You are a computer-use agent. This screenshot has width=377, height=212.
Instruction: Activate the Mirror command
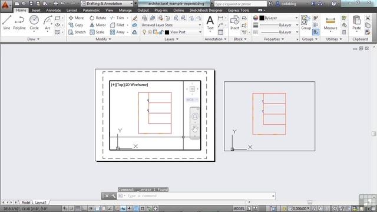click(98, 25)
